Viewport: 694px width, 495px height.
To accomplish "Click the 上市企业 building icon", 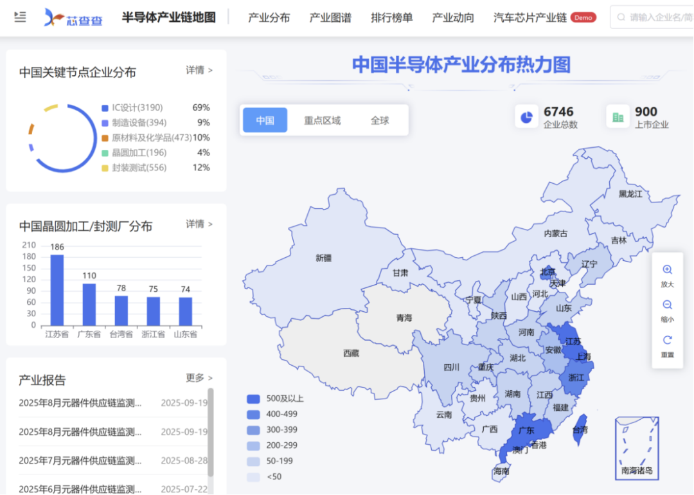I will pos(618,118).
